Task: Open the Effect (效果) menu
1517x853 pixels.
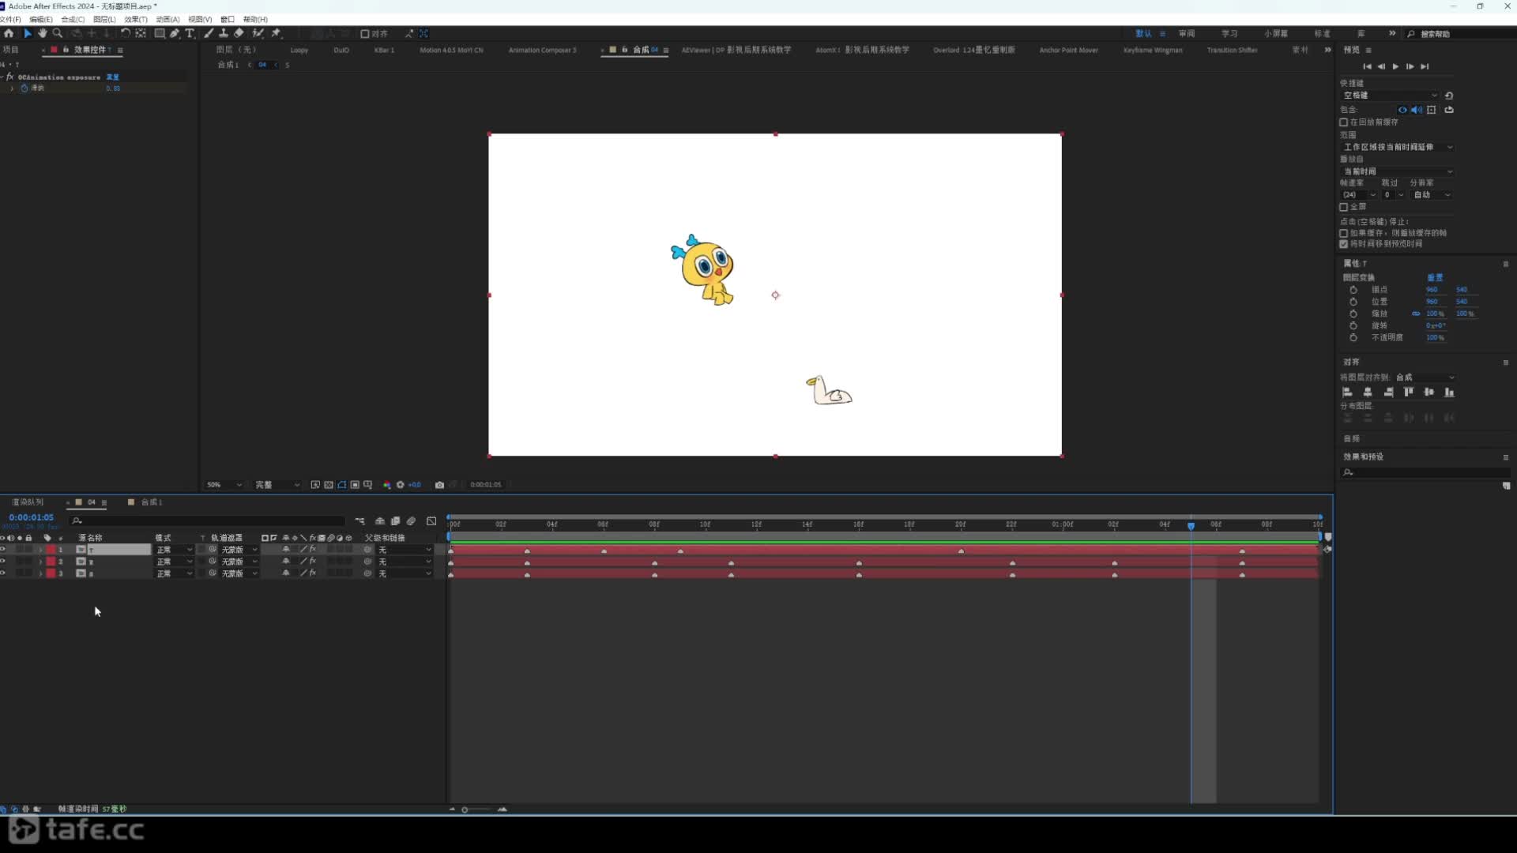Action: point(136,19)
